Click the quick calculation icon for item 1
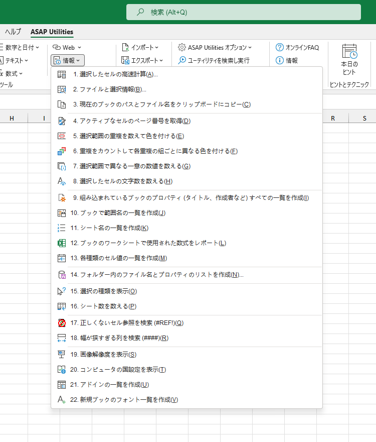The height and width of the screenshot is (442, 376). 62,74
